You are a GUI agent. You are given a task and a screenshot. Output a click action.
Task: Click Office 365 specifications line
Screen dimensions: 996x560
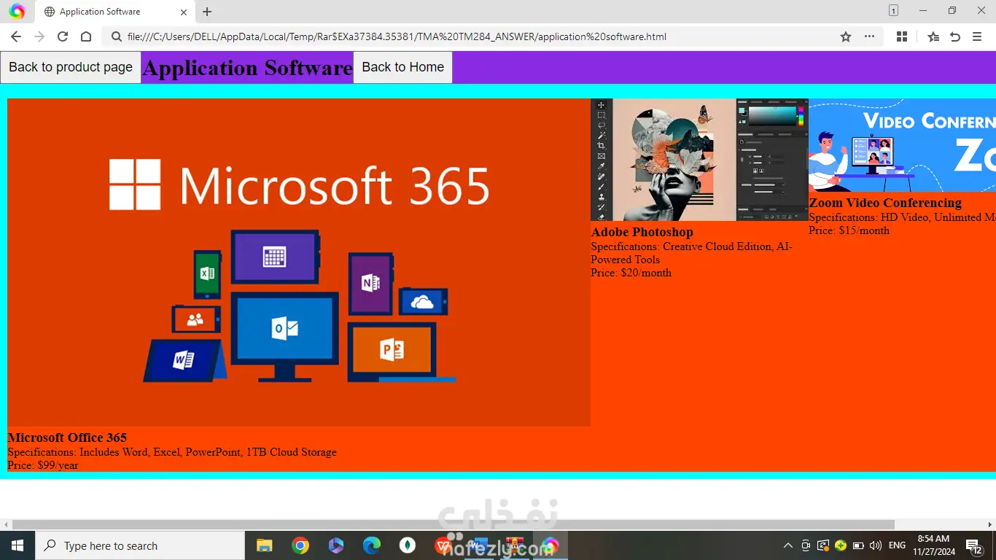pos(172,452)
